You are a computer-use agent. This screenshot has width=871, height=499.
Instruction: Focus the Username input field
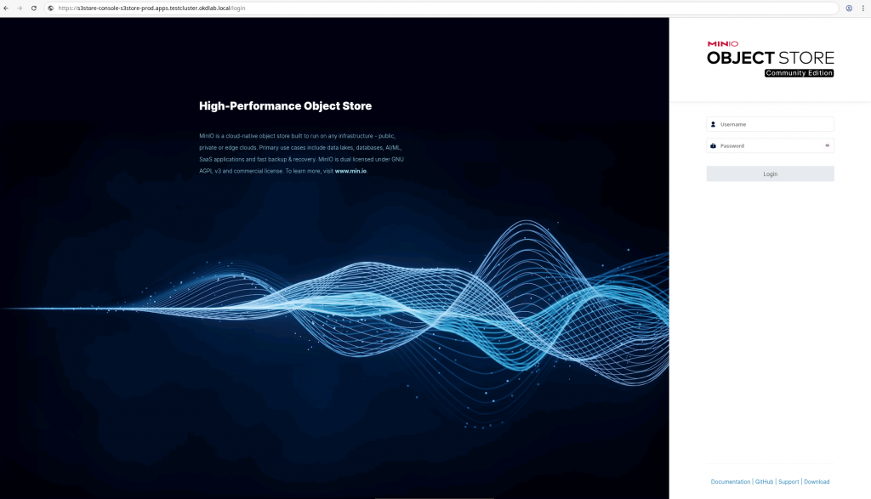pyautogui.click(x=772, y=124)
